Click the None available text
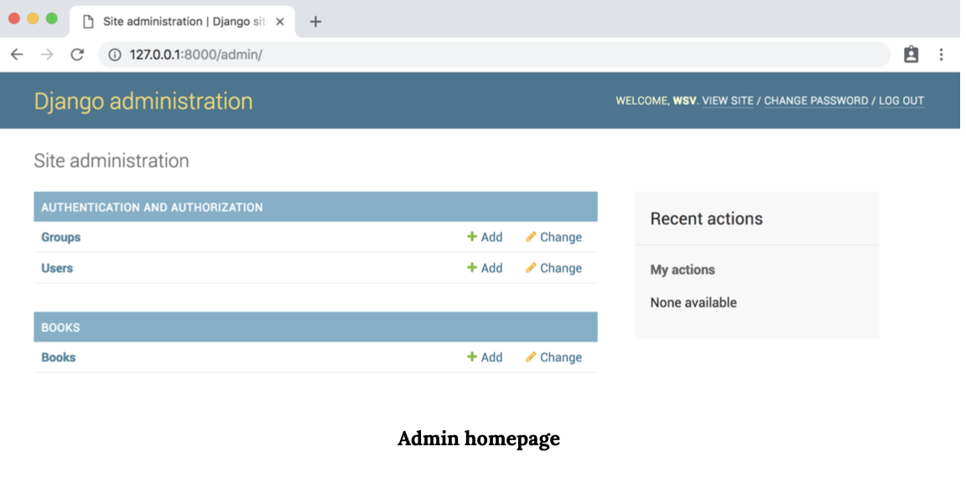This screenshot has width=966, height=483. [693, 303]
